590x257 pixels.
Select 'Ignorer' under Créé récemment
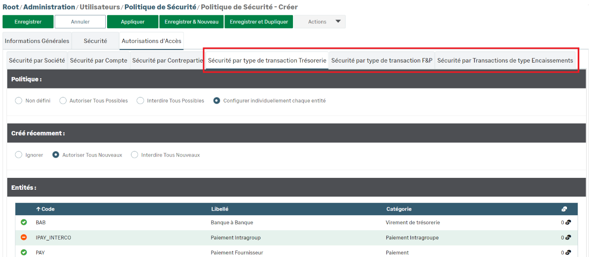pyautogui.click(x=18, y=155)
